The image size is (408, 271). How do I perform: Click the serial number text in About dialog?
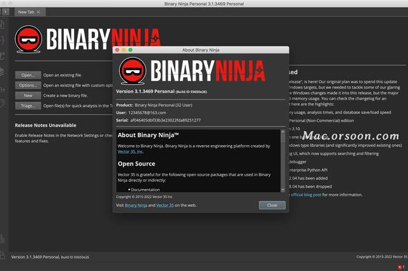[166, 120]
